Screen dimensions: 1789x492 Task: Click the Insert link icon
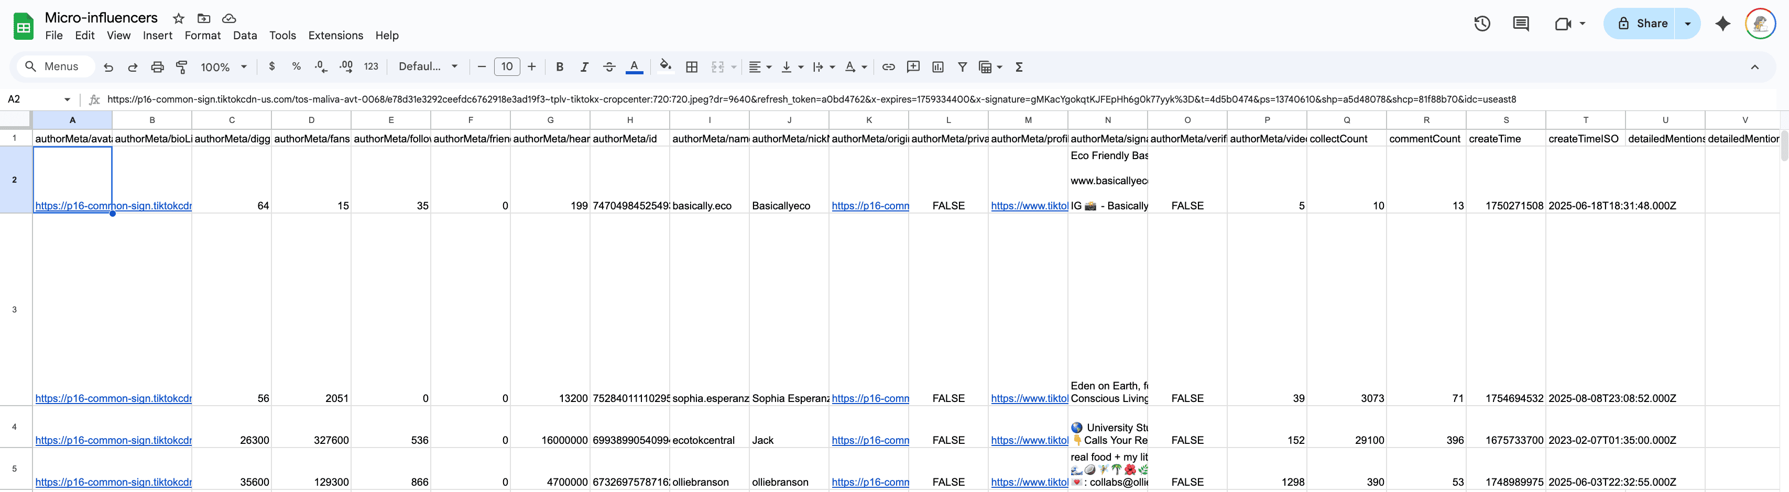888,66
